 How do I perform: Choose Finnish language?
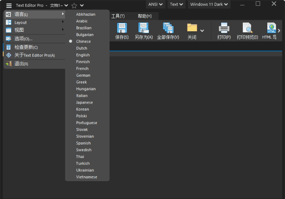tap(87, 62)
